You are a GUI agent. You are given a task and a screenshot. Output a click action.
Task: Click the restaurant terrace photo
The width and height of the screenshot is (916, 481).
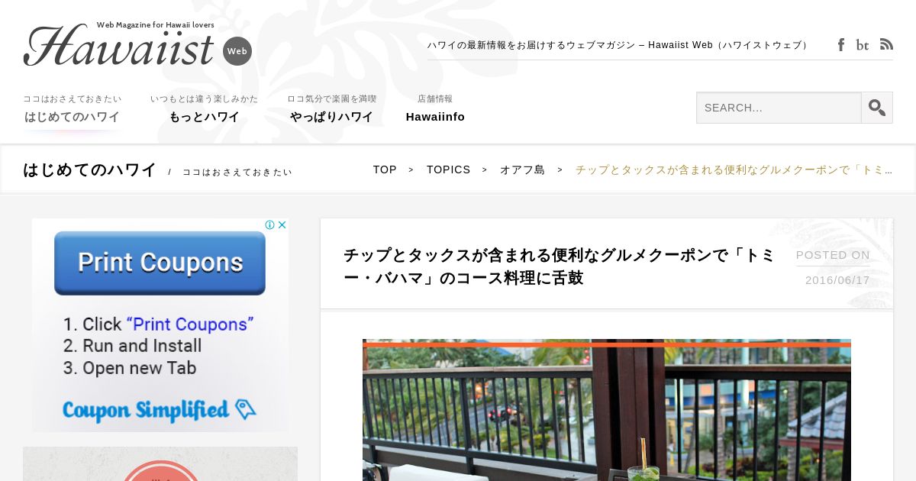pyautogui.click(x=607, y=410)
